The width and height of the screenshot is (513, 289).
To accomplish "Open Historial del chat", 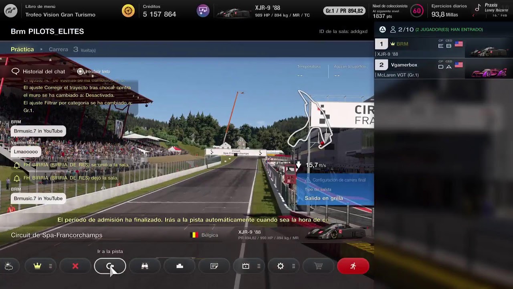I will [44, 71].
